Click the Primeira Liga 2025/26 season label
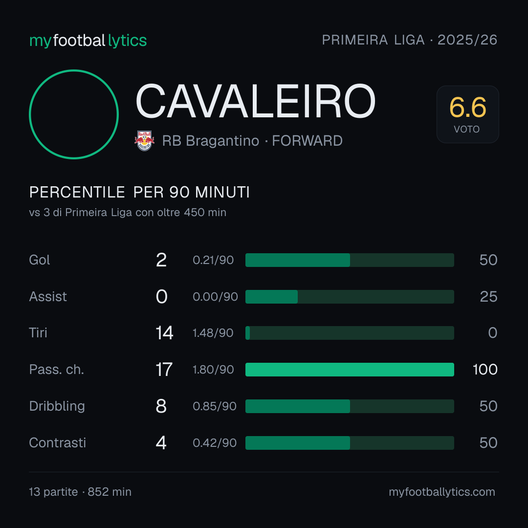This screenshot has height=528, width=528. pos(410,40)
